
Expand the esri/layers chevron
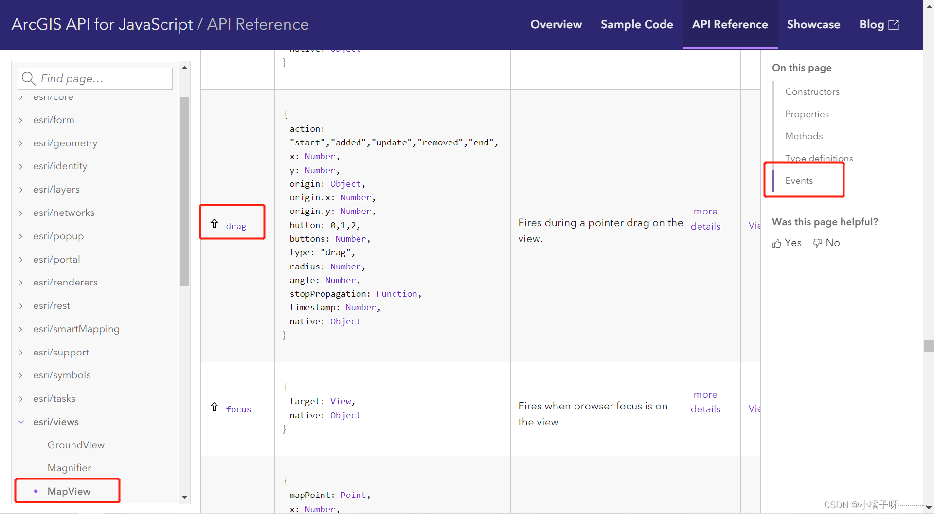coord(21,190)
